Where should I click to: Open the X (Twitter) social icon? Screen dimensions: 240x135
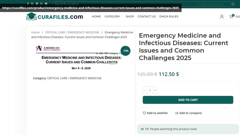point(32,4)
